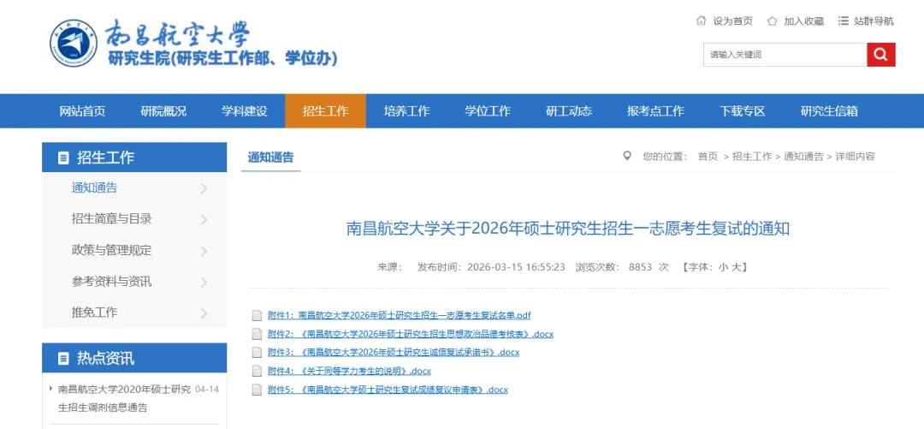The image size is (924, 429).
Task: Download 附件1 复试名单.pdf
Action: [400, 316]
